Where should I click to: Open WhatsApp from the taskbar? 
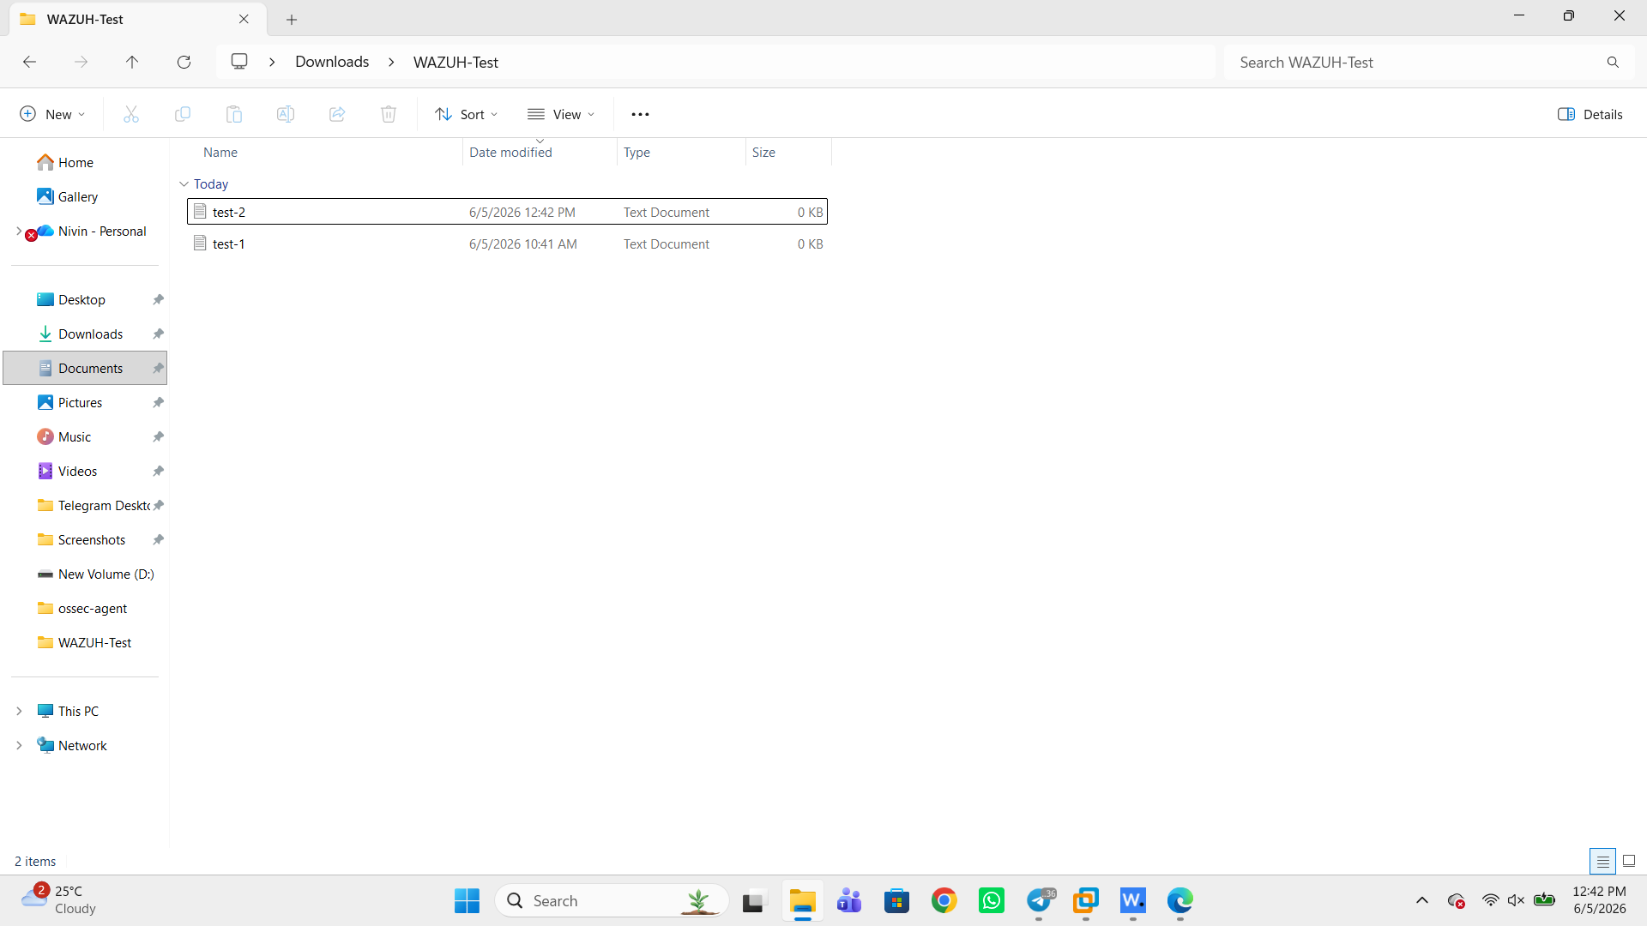tap(992, 900)
